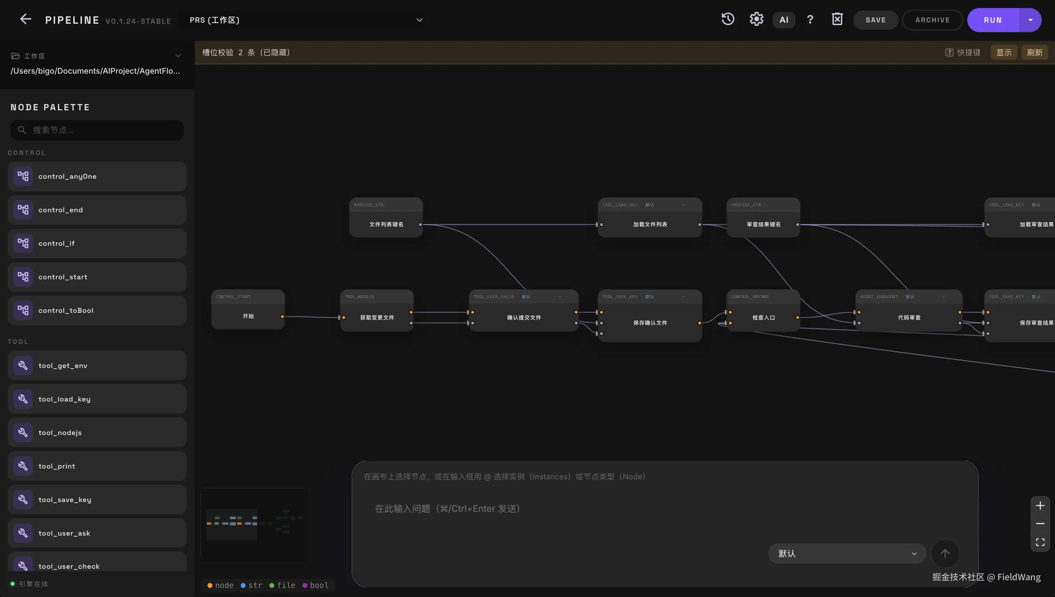The width and height of the screenshot is (1055, 597).
Task: Select control_if in node palette
Action: point(97,244)
